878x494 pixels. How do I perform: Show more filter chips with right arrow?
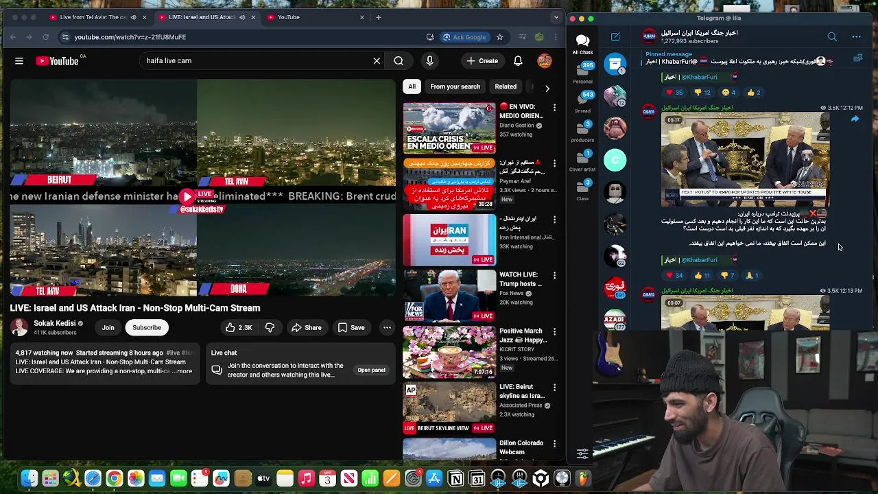tap(547, 88)
